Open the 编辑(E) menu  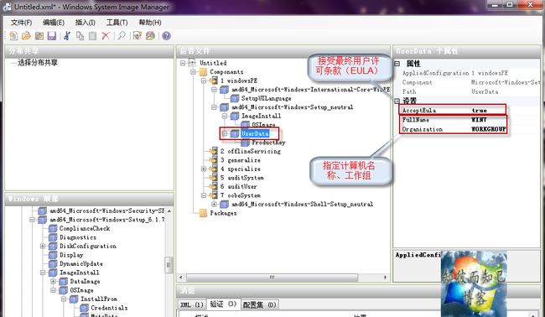coord(54,23)
